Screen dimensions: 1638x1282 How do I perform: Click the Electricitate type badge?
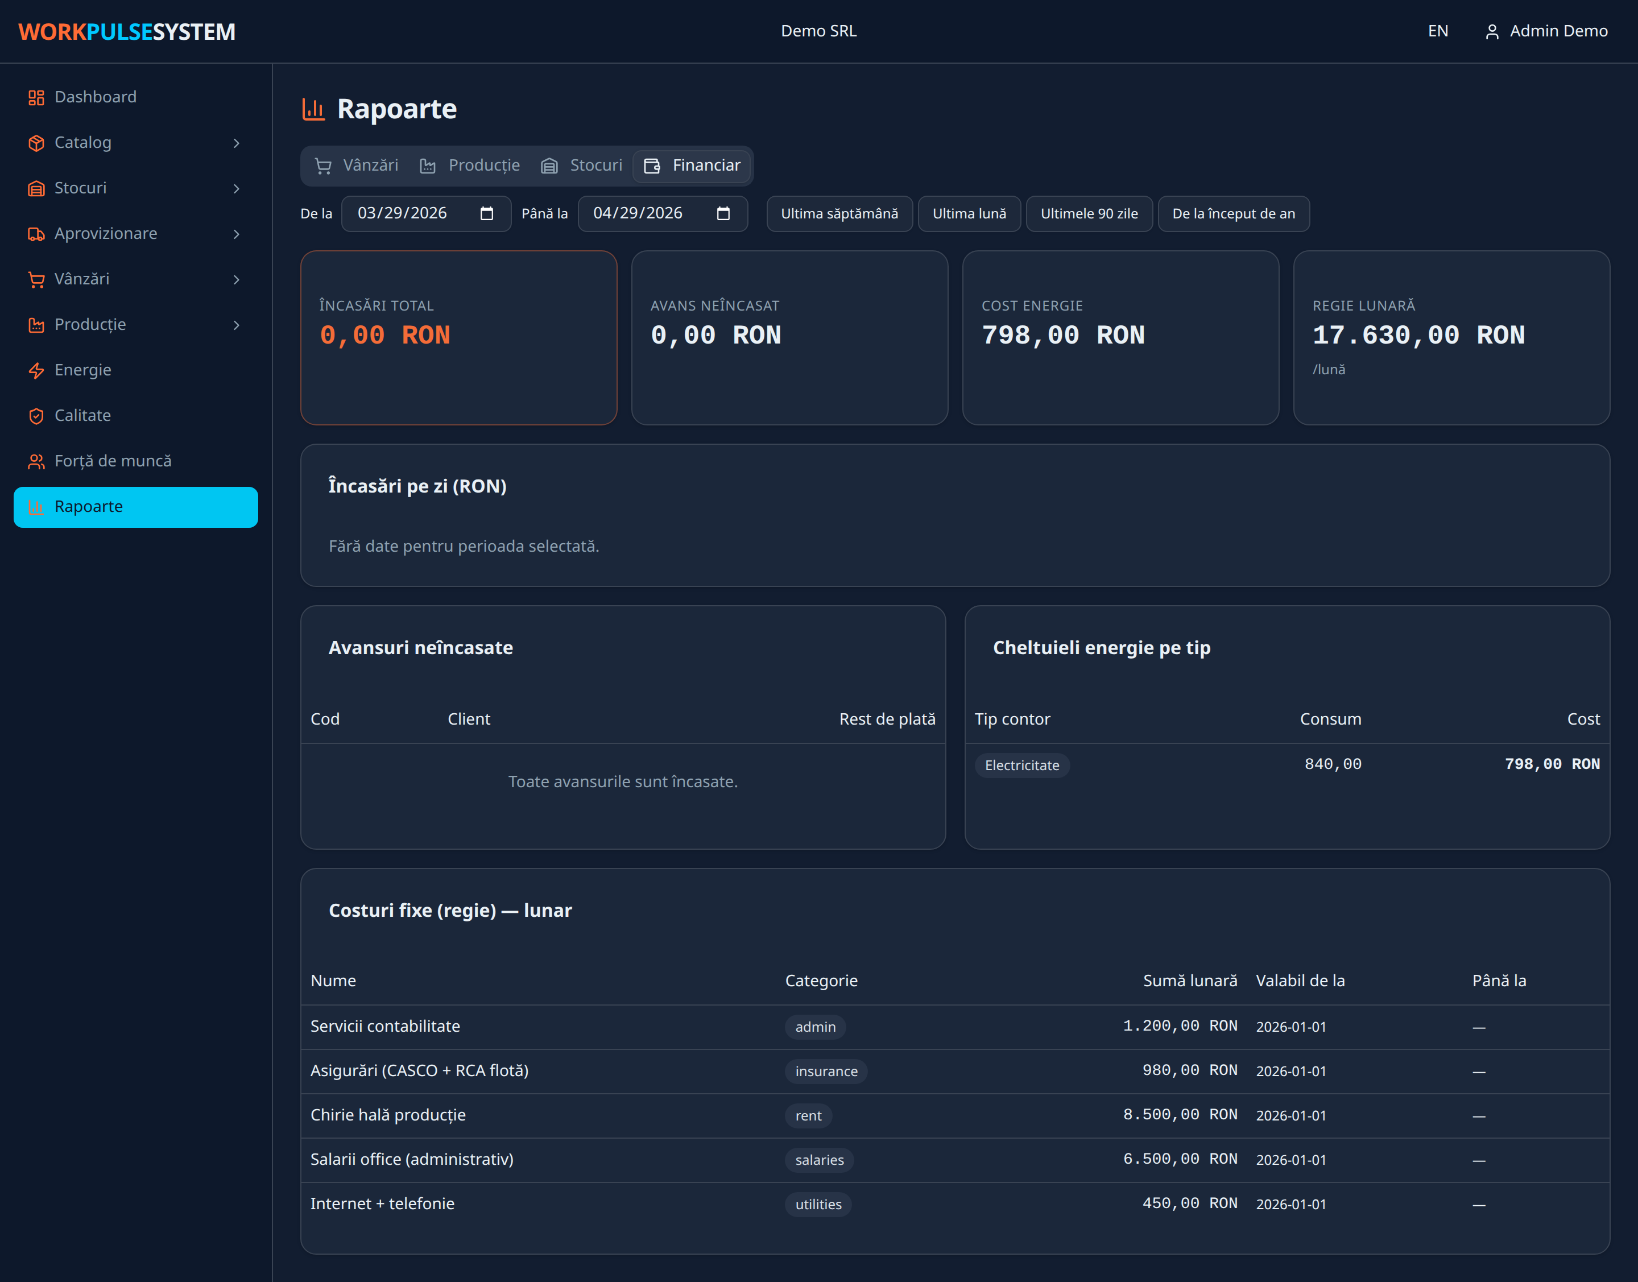click(x=1021, y=766)
